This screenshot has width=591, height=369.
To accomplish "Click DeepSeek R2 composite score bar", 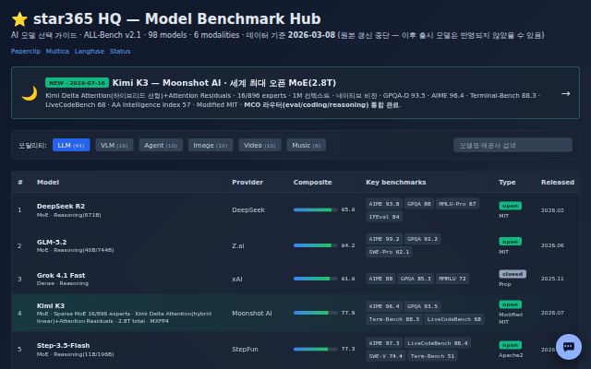I will pos(315,209).
